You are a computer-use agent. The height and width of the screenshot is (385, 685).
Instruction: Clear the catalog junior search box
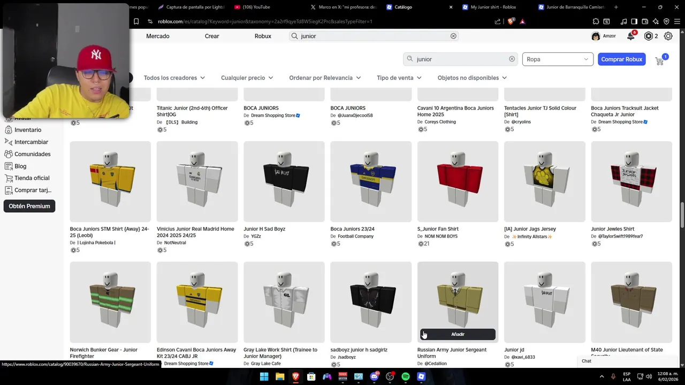point(512,59)
